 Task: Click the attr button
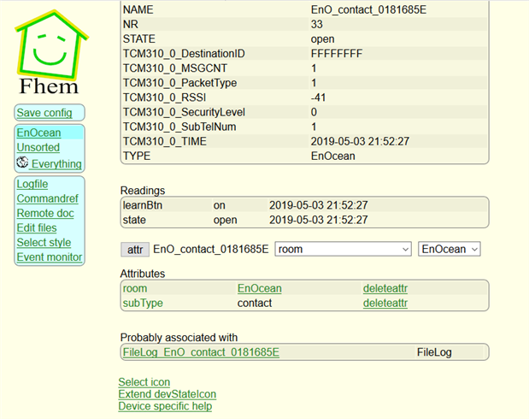[135, 250]
